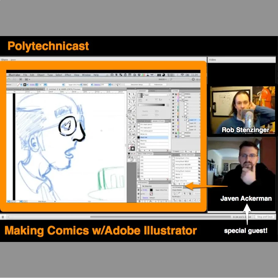This screenshot has width=278, height=278.
Task: Expand the LETTERS layer
Action: (180, 97)
